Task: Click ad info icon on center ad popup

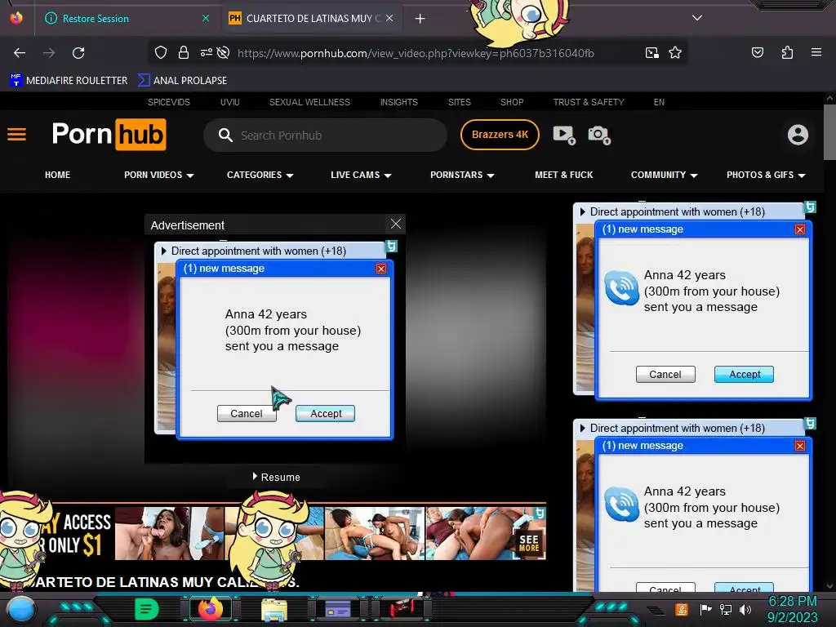Action: tap(392, 246)
